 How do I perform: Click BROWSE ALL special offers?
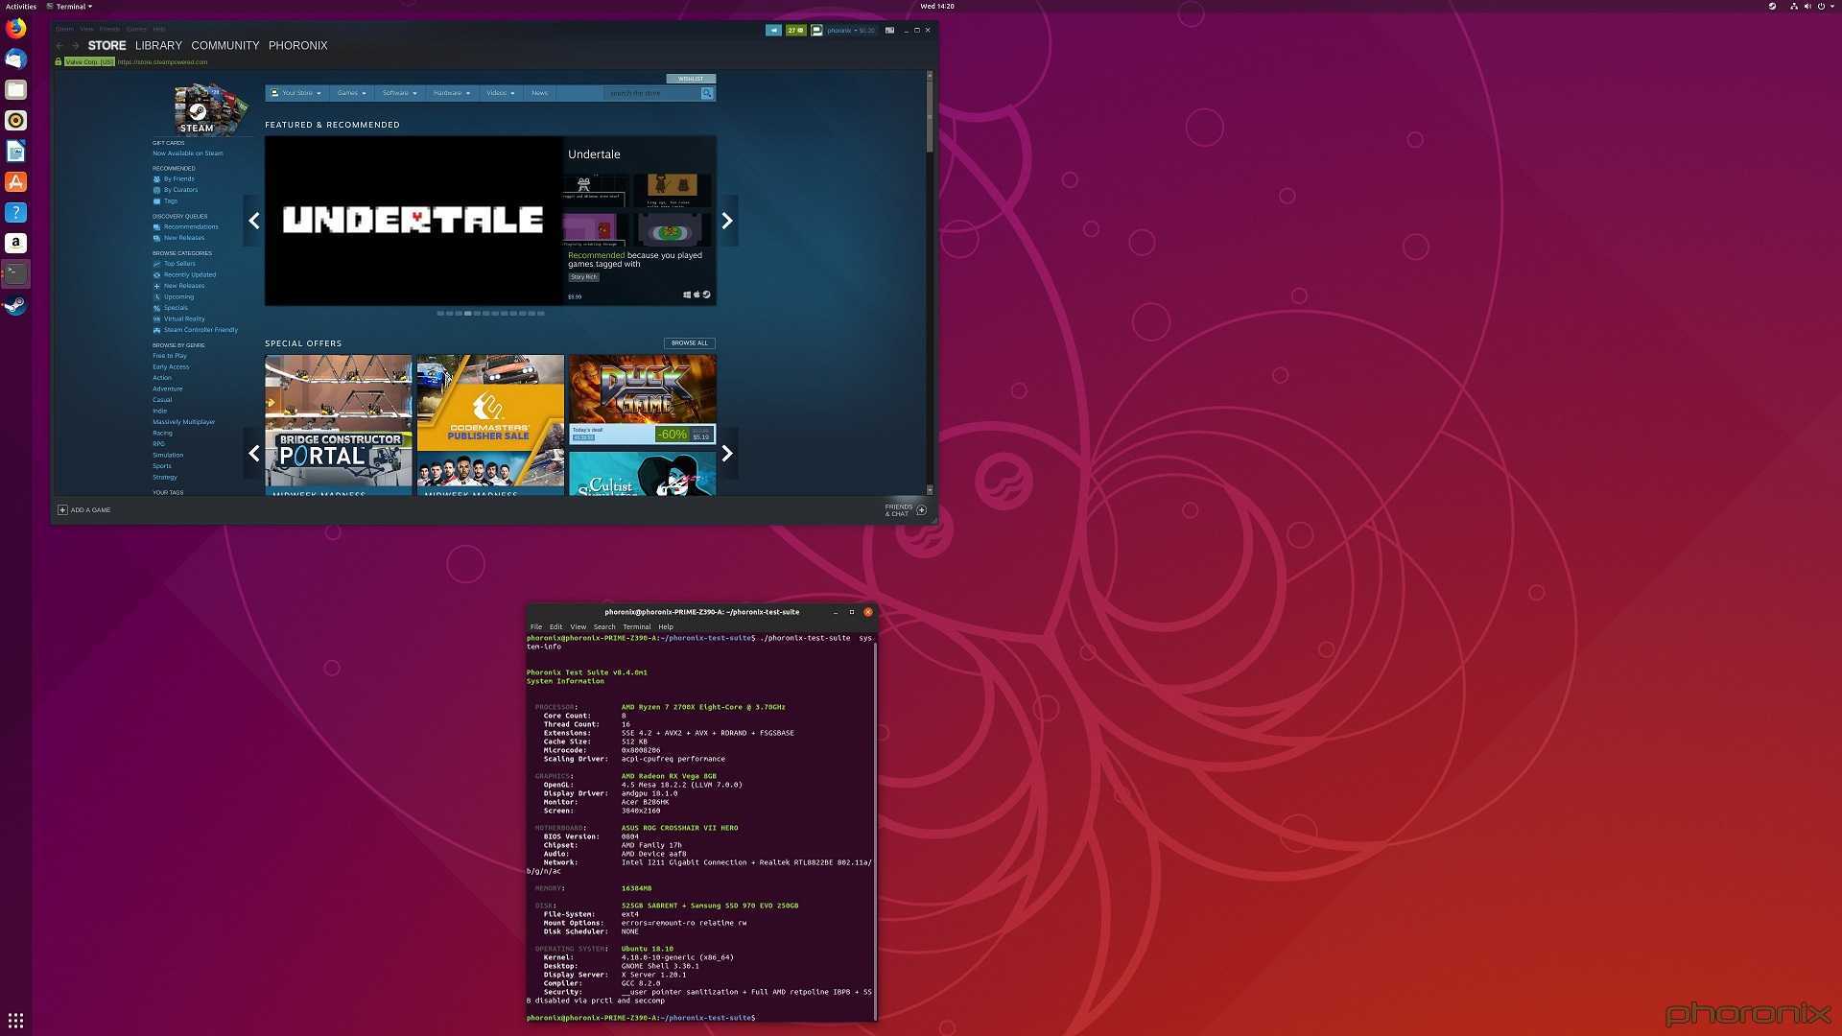point(689,342)
